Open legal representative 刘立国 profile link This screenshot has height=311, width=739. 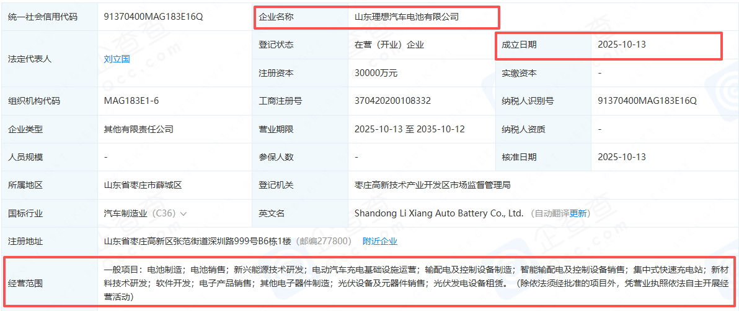click(117, 59)
